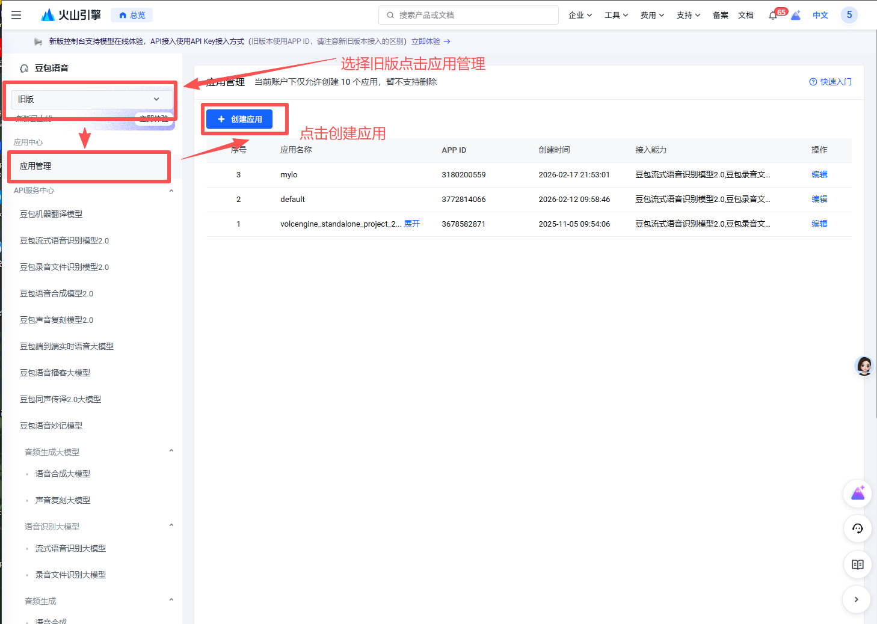Image resolution: width=877 pixels, height=624 pixels.
Task: Open 语音合成大模型 sub-item
Action: (x=63, y=474)
